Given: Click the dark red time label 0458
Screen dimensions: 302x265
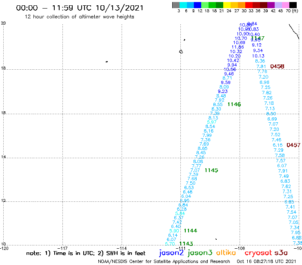Looking at the screenshot, I should pos(277,66).
